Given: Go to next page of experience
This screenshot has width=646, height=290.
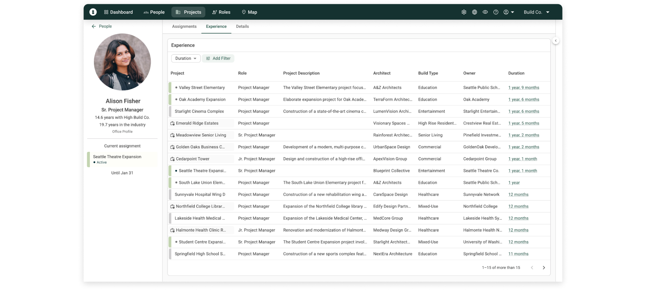Looking at the screenshot, I should click(x=544, y=268).
